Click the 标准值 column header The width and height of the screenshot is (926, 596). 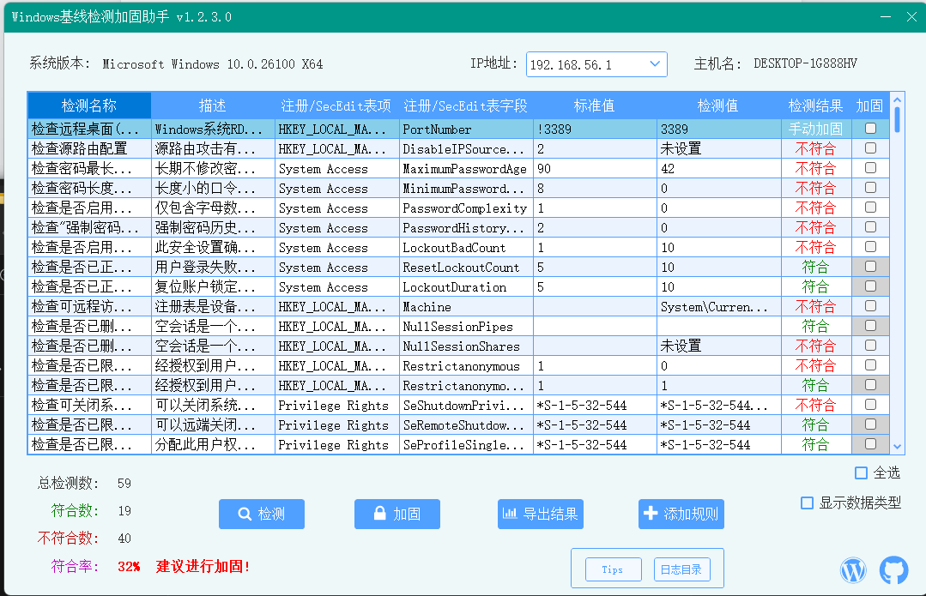pyautogui.click(x=595, y=105)
